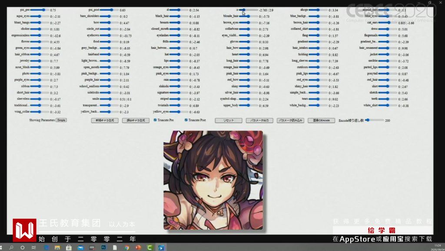Viewport: 445px width, 251px height.
Task: Click Simple button beside Showing Parameters
Action: point(61,120)
